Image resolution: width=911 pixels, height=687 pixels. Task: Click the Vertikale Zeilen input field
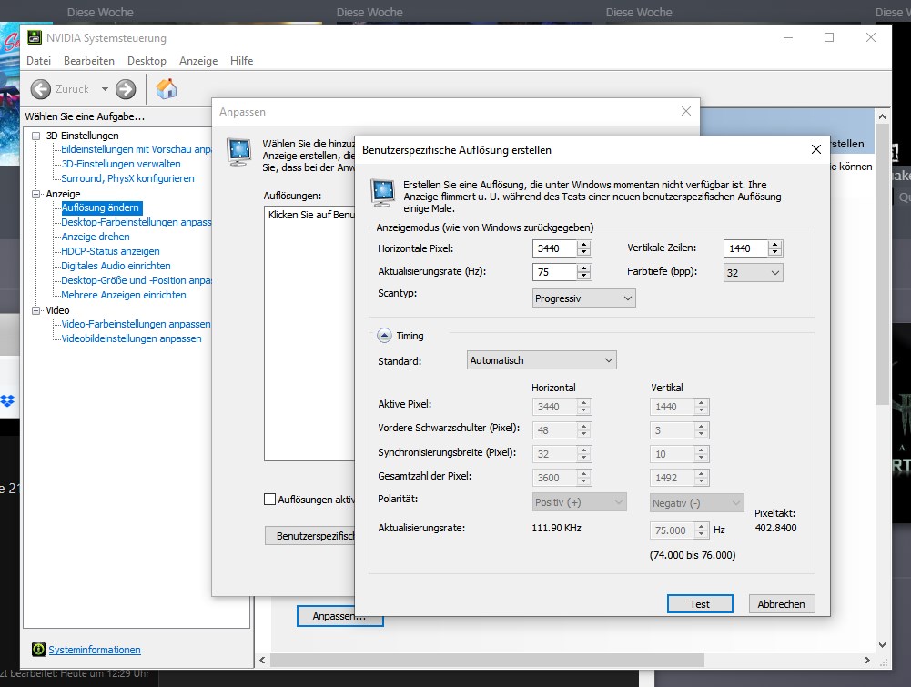coord(745,248)
